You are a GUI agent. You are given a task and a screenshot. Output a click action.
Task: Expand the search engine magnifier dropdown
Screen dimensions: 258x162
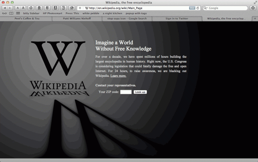pos(206,8)
